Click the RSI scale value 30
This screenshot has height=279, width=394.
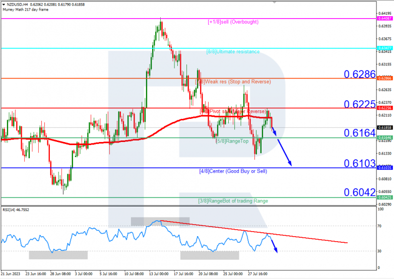[x=379, y=251]
